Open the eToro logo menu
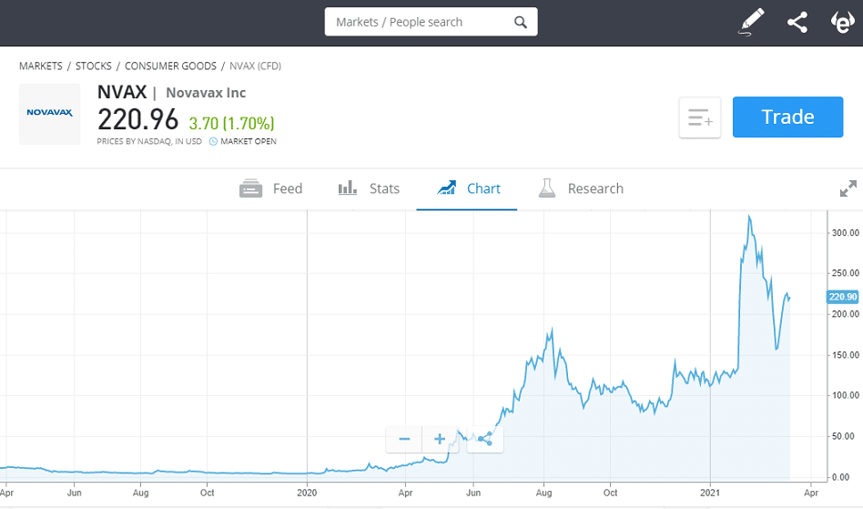This screenshot has width=863, height=509. point(843,22)
